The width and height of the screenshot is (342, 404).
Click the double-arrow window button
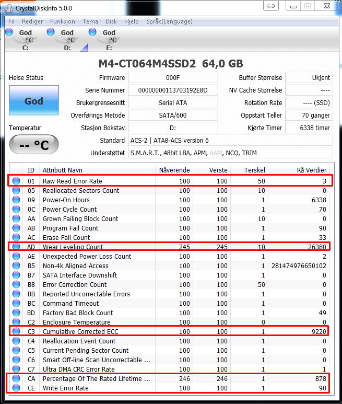click(x=270, y=6)
